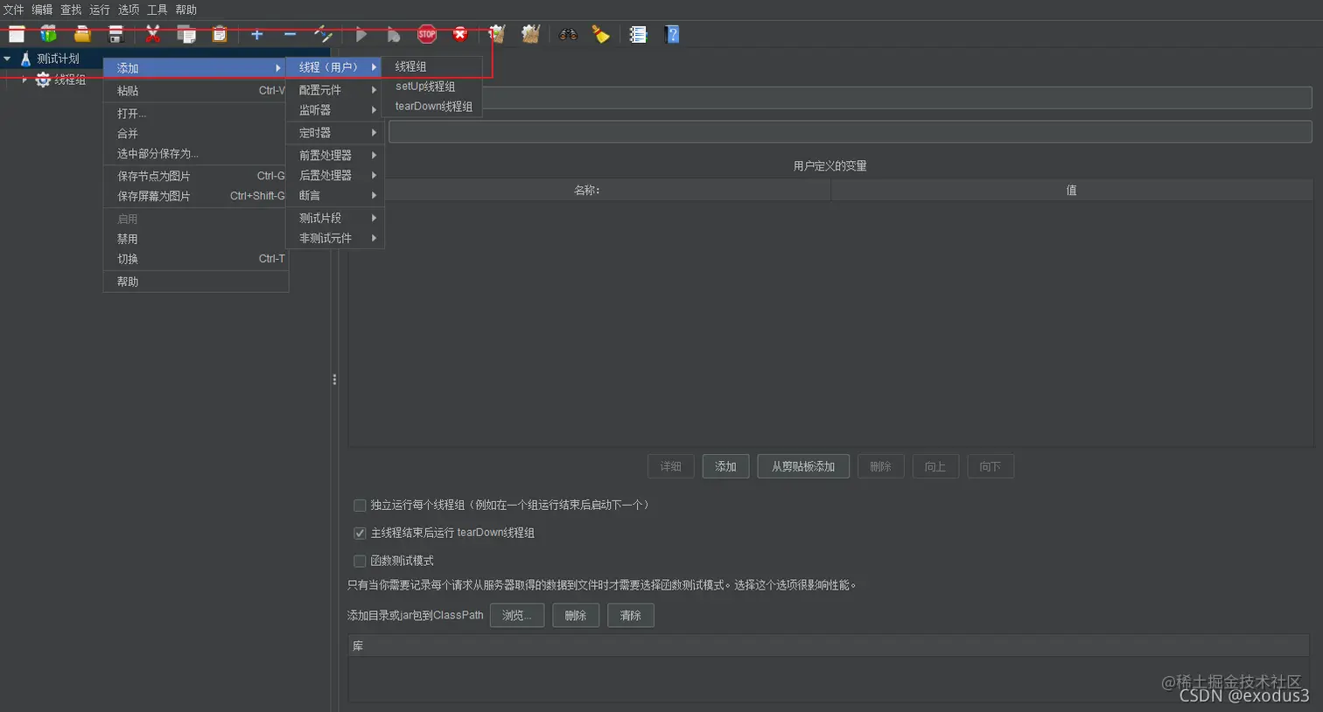Open search with the binoculars icon

coord(568,34)
